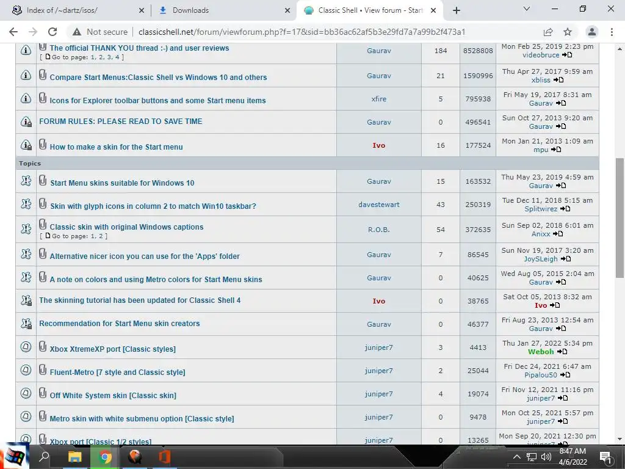This screenshot has height=469, width=625.
Task: View latest post icon next to videobruce
Action: (x=567, y=54)
